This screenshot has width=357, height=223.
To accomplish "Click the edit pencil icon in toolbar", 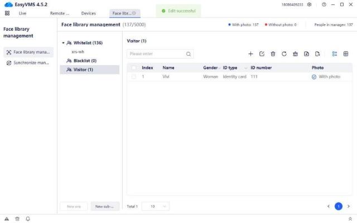I will click(x=262, y=54).
